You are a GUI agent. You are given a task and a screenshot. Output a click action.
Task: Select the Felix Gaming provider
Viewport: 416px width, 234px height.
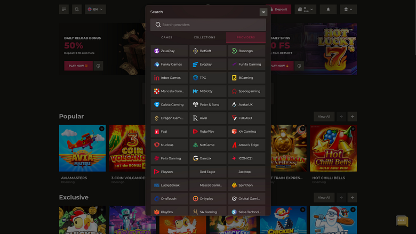point(169,158)
